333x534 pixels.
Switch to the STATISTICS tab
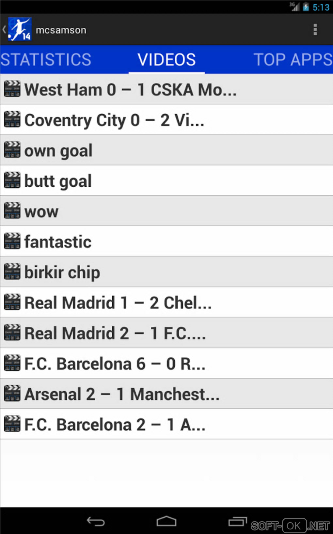tap(46, 60)
